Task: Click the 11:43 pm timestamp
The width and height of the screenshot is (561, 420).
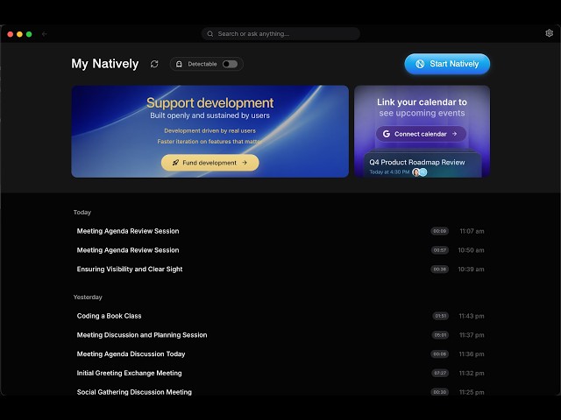Action: point(472,316)
